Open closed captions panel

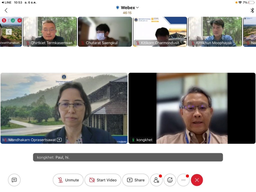(x=14, y=180)
